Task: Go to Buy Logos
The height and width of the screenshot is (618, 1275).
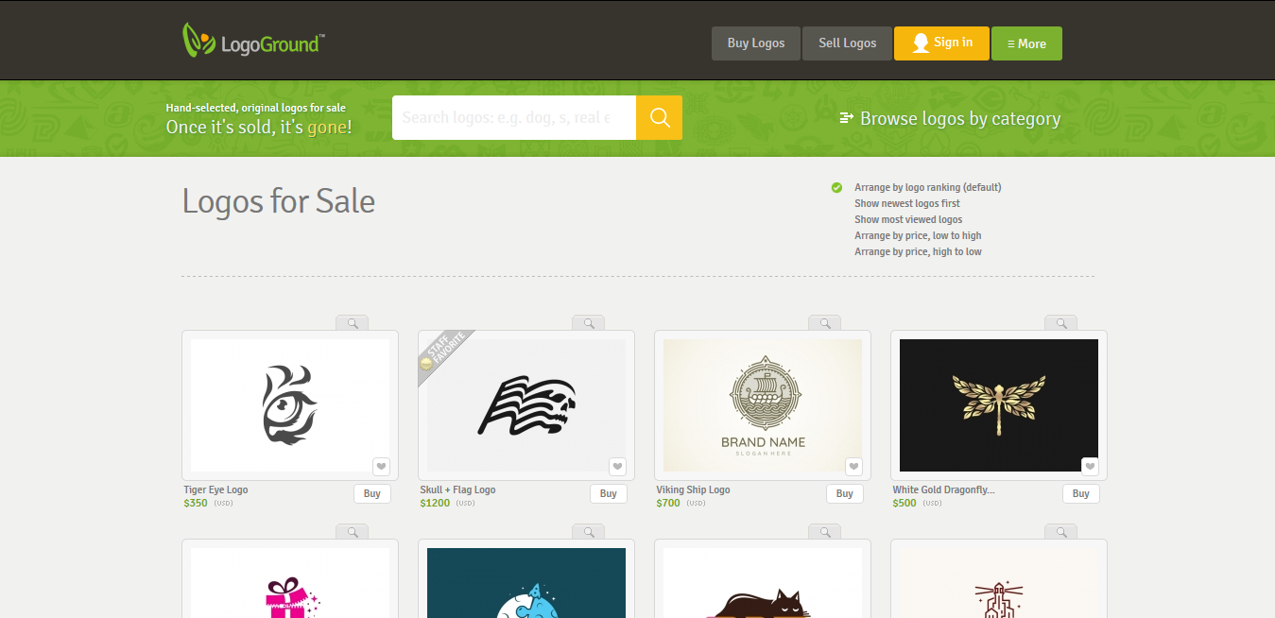Action: click(756, 43)
